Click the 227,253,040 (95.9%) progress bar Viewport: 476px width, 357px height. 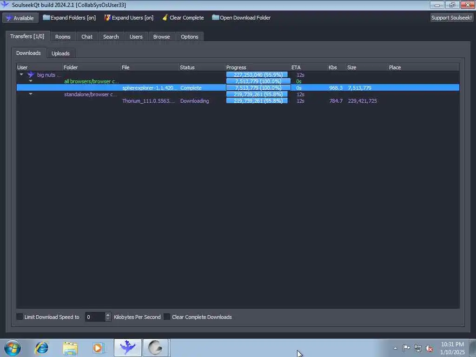coord(257,75)
